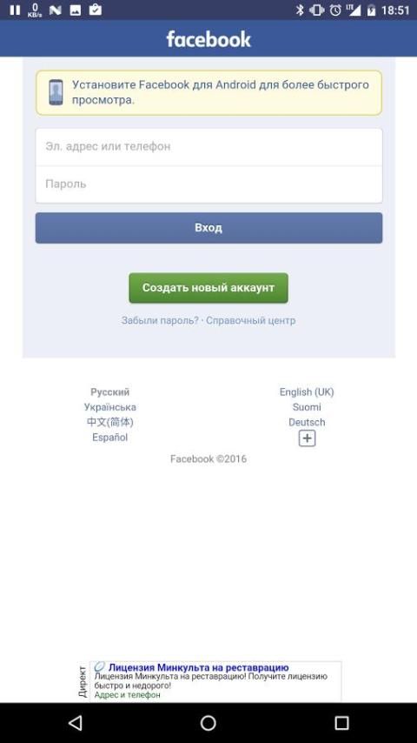Screen dimensions: 417x743
Task: Open the Лицензия Минкульта на реставрацию ad
Action: click(x=198, y=667)
